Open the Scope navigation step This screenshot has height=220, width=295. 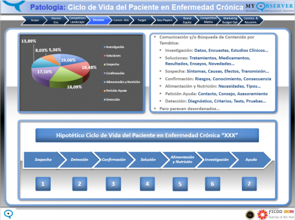coord(34,20)
